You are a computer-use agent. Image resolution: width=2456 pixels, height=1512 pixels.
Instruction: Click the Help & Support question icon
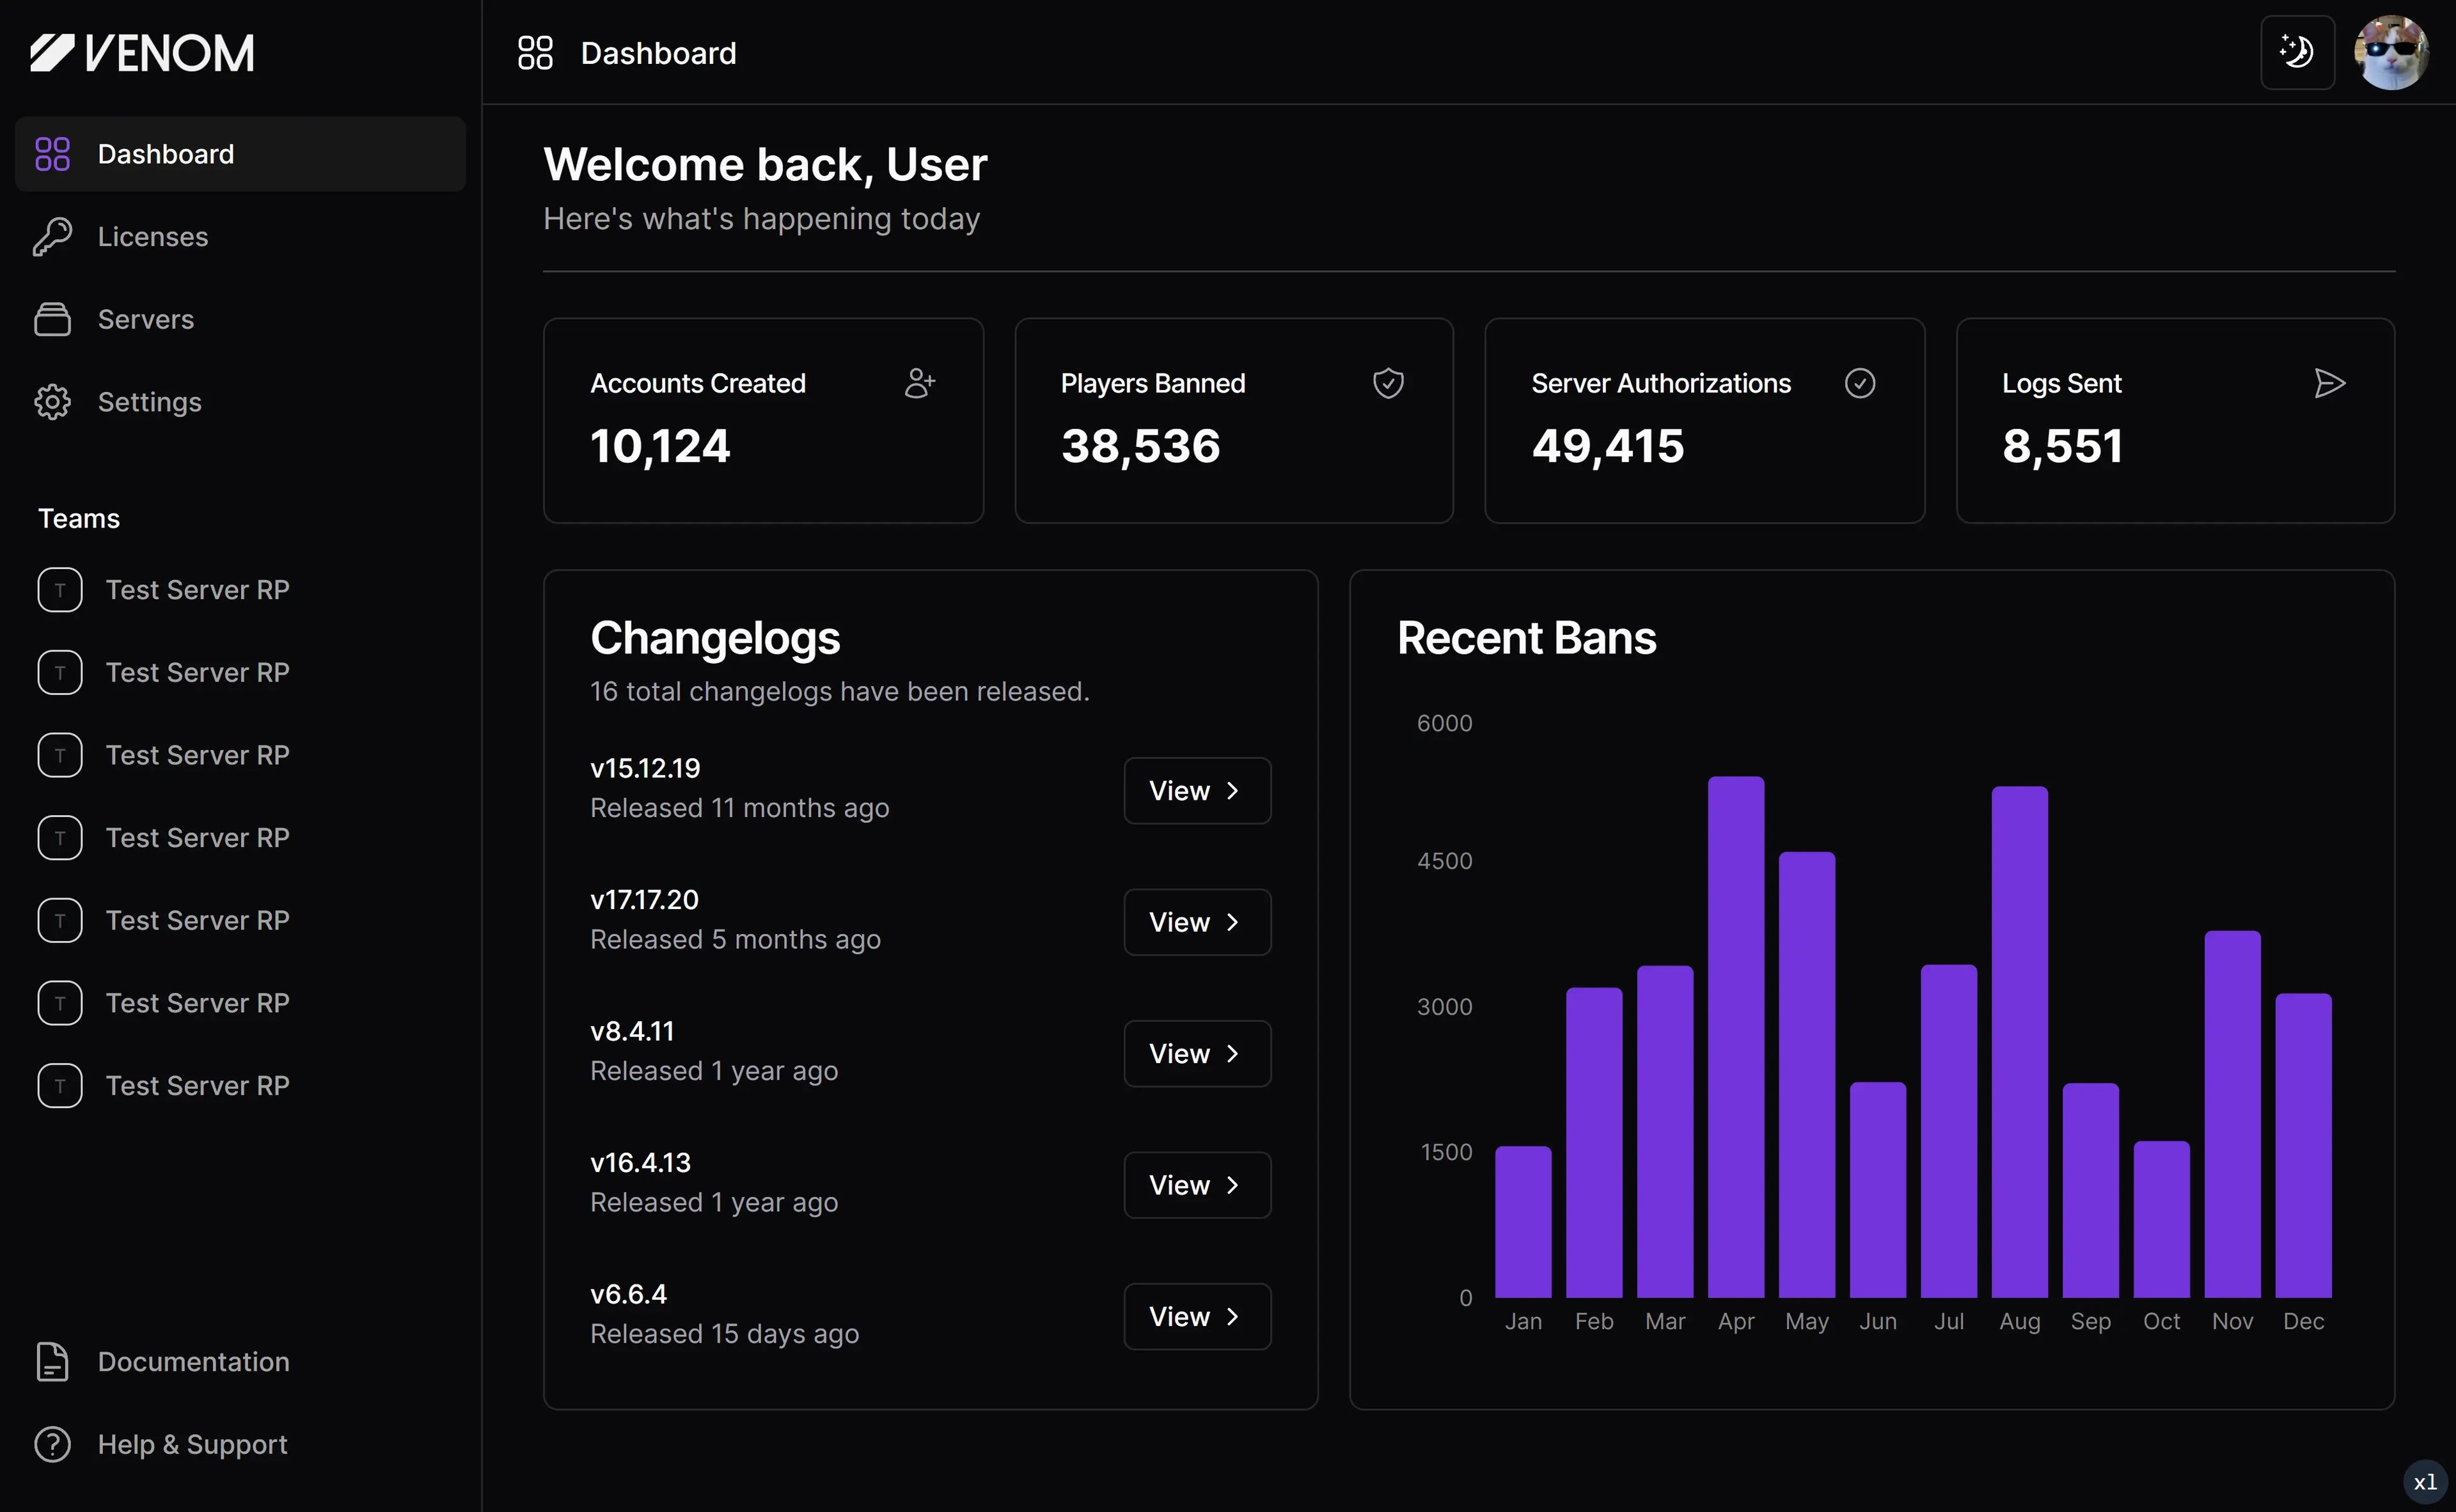point(52,1444)
